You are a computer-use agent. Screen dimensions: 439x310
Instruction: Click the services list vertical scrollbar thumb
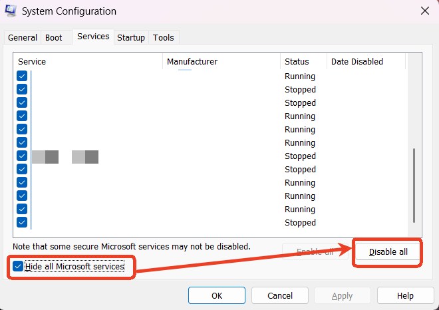pyautogui.click(x=414, y=186)
